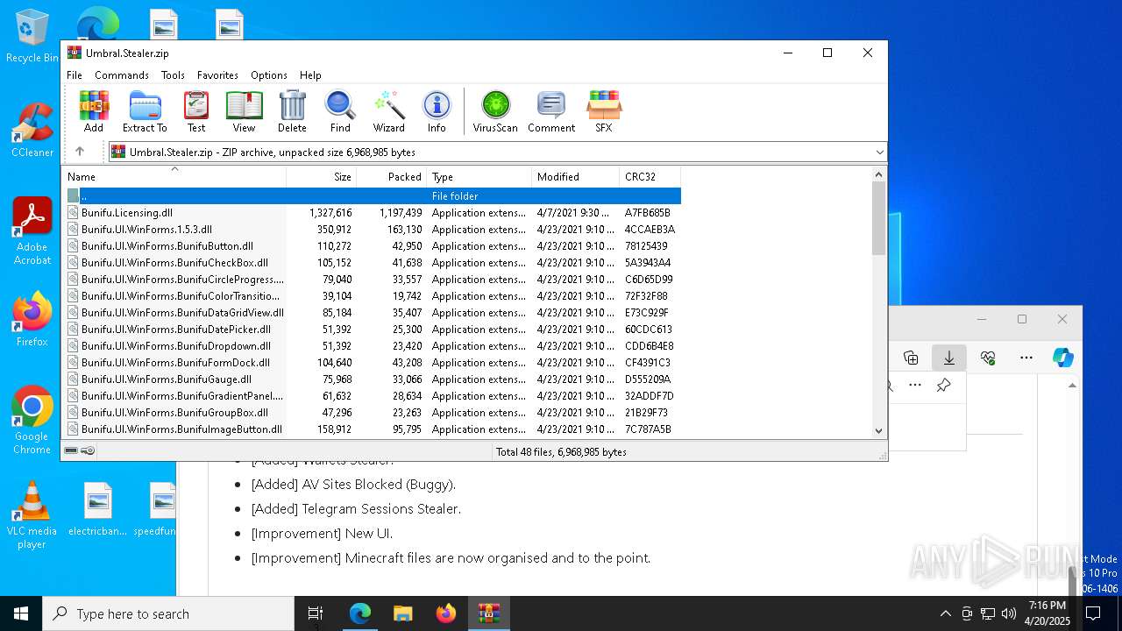Sort by the Size column header
Screen dimensions: 1122x631
tap(322, 176)
